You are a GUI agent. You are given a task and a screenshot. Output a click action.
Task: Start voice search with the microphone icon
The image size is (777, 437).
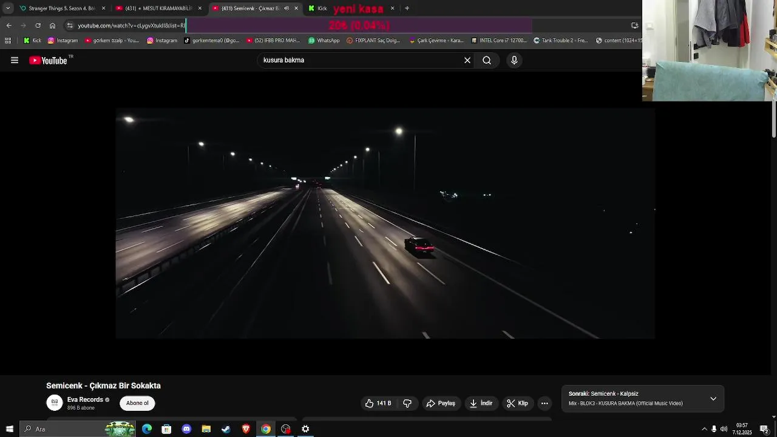coord(514,60)
